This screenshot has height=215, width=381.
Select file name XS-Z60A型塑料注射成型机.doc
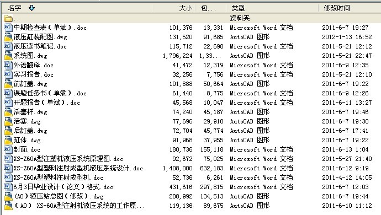click(58, 178)
